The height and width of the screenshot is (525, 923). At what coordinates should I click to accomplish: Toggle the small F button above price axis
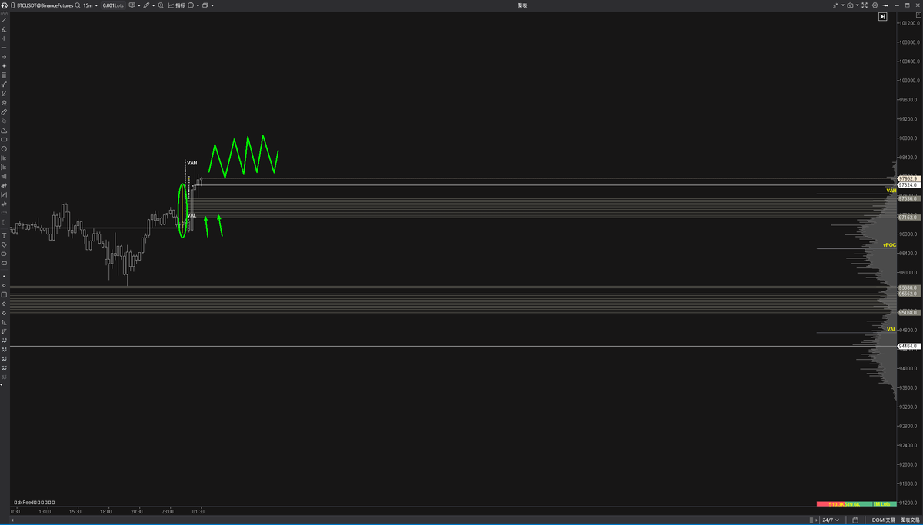[x=918, y=15]
